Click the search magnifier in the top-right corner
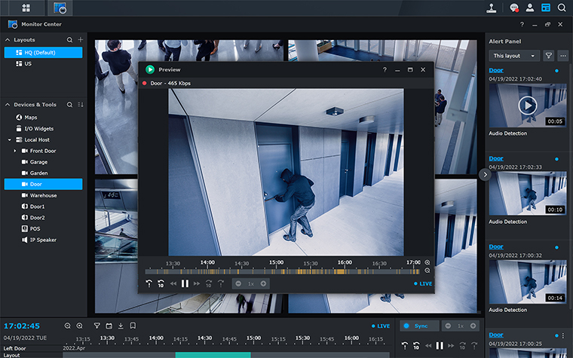Image resolution: width=573 pixels, height=358 pixels. coord(562,8)
